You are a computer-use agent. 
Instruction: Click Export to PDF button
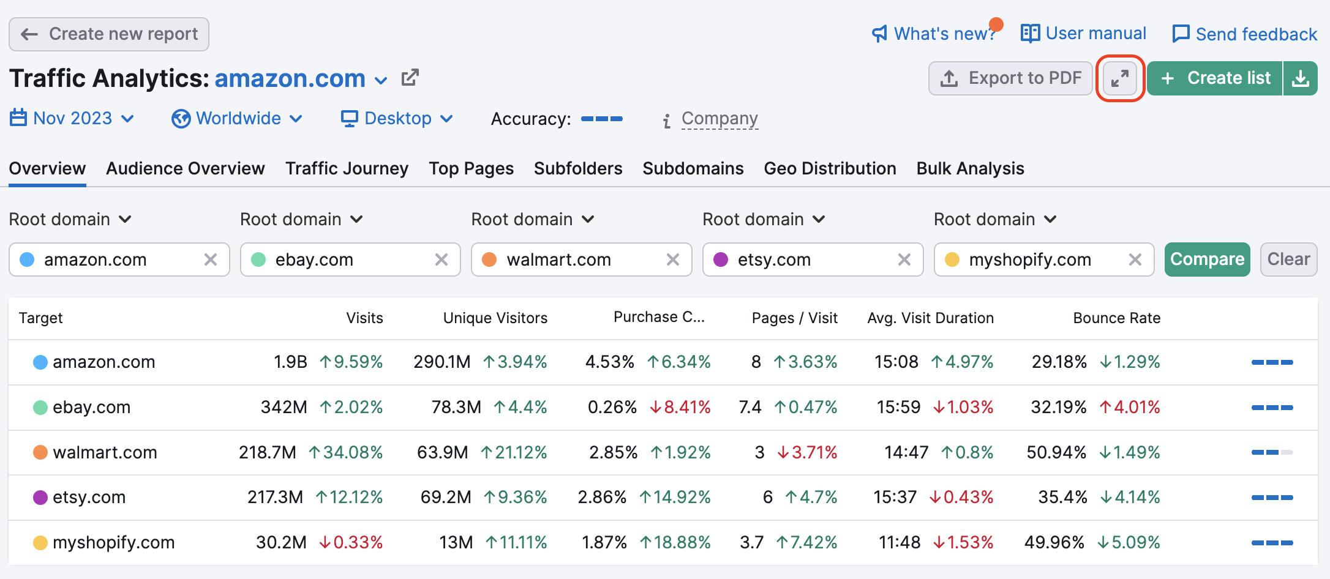[x=1010, y=78]
